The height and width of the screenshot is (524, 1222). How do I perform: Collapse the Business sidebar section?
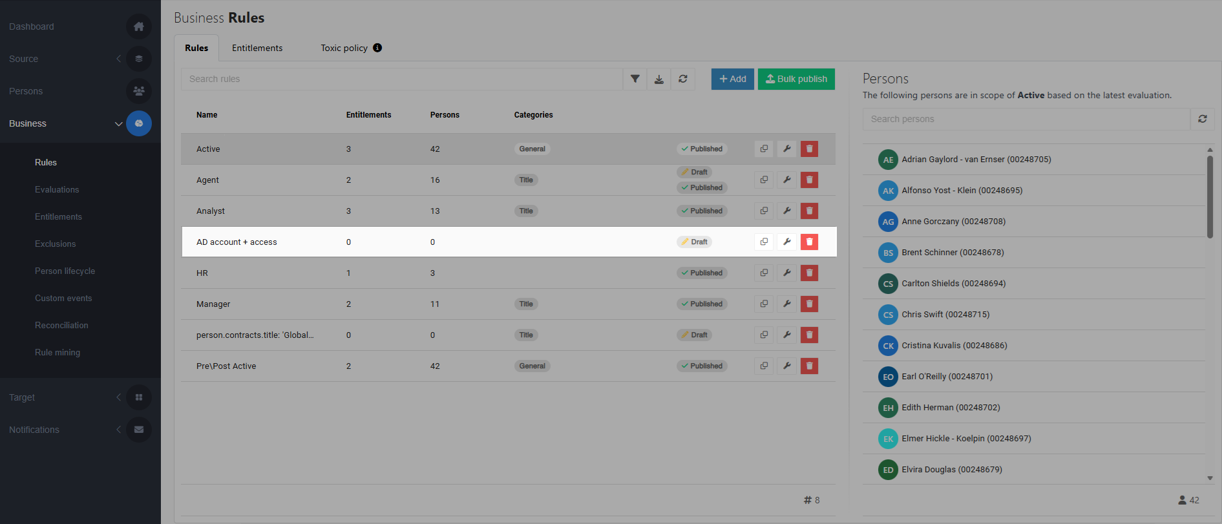click(x=118, y=123)
